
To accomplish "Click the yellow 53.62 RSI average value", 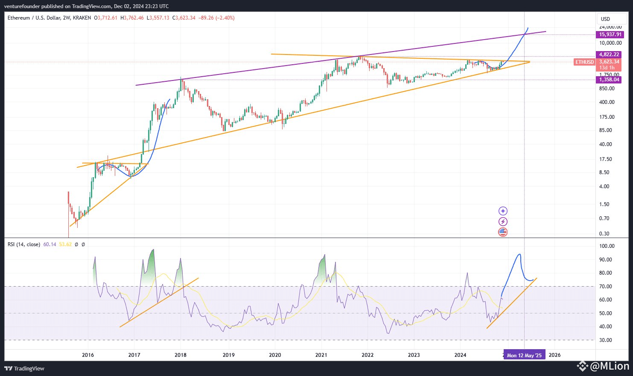I will click(x=65, y=244).
